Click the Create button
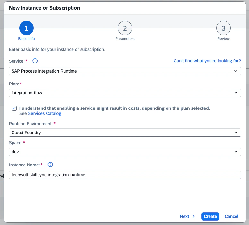Image resolution: width=249 pixels, height=225 pixels. pos(210,216)
